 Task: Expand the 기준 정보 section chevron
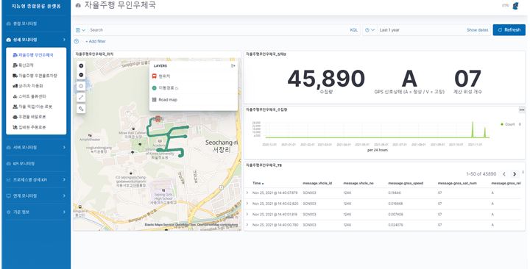(x=64, y=212)
